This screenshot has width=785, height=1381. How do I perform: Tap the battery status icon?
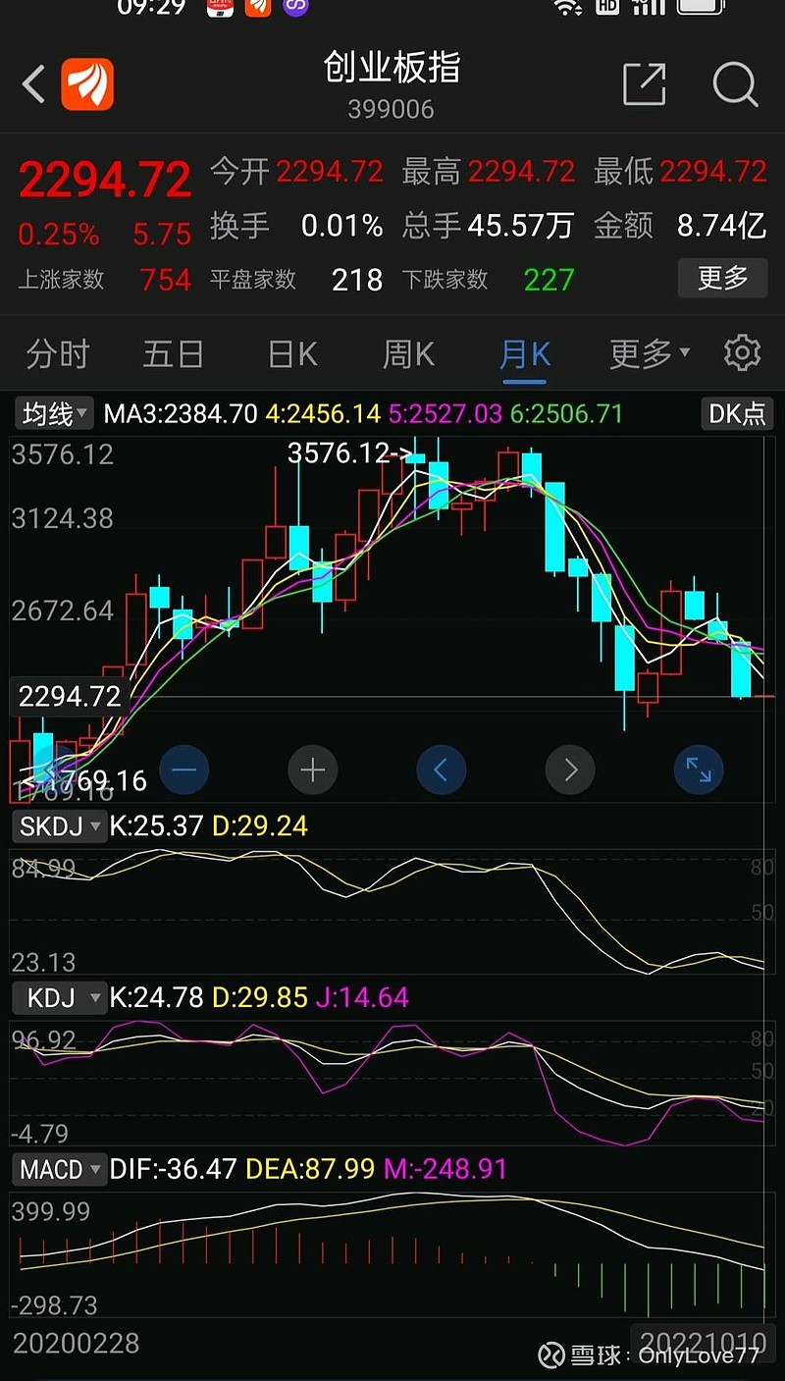coord(701,6)
